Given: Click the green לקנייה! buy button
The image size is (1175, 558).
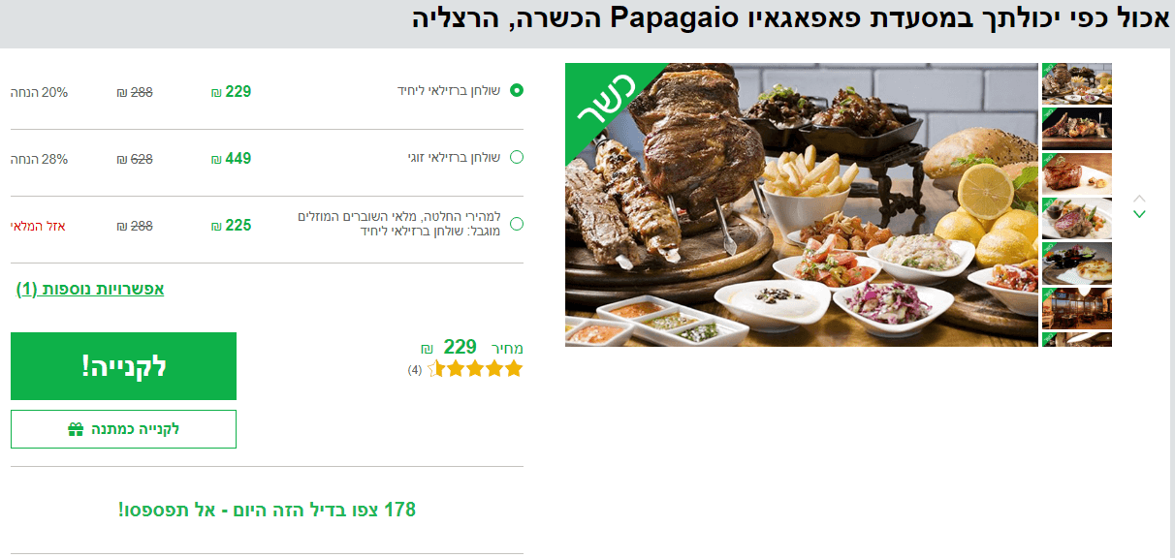Looking at the screenshot, I should pos(123,366).
